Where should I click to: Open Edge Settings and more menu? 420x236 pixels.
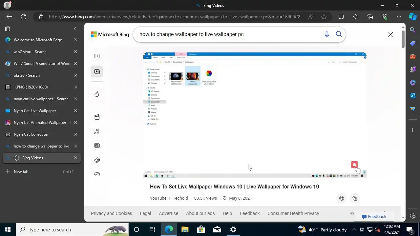[399, 17]
